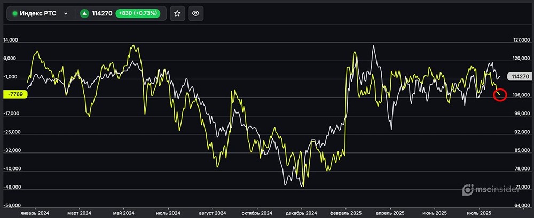Click май 2024 on time axis
The height and width of the screenshot is (218, 534).
pyautogui.click(x=124, y=213)
